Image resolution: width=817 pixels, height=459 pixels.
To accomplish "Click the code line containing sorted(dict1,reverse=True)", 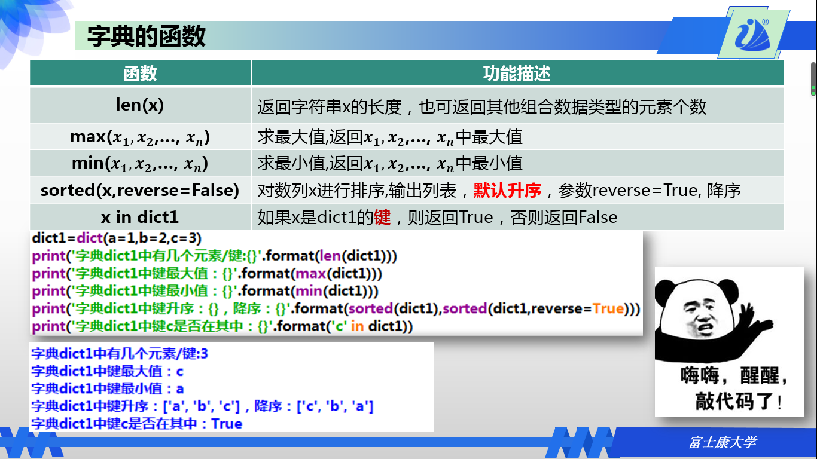I will click(x=336, y=309).
